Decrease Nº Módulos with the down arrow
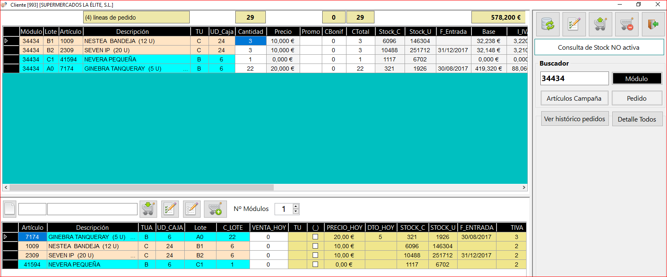 point(296,211)
